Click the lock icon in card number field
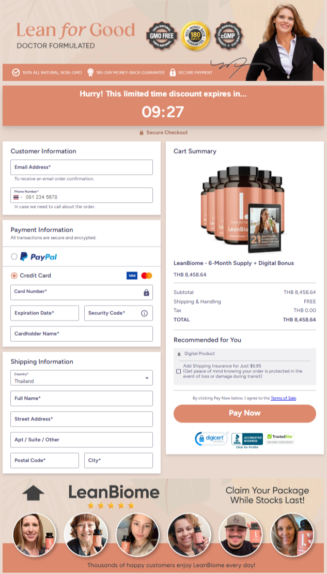 click(146, 293)
